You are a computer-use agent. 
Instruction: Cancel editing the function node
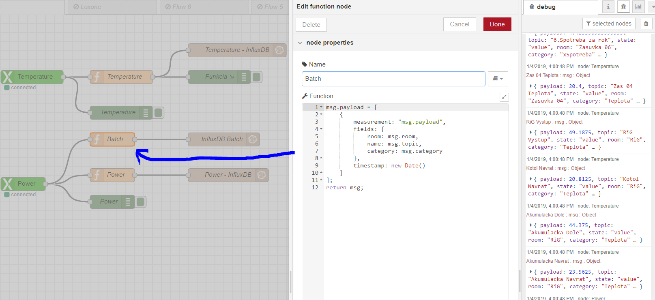459,24
